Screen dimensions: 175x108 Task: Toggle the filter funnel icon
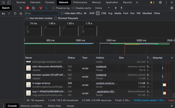click(x=41, y=8)
